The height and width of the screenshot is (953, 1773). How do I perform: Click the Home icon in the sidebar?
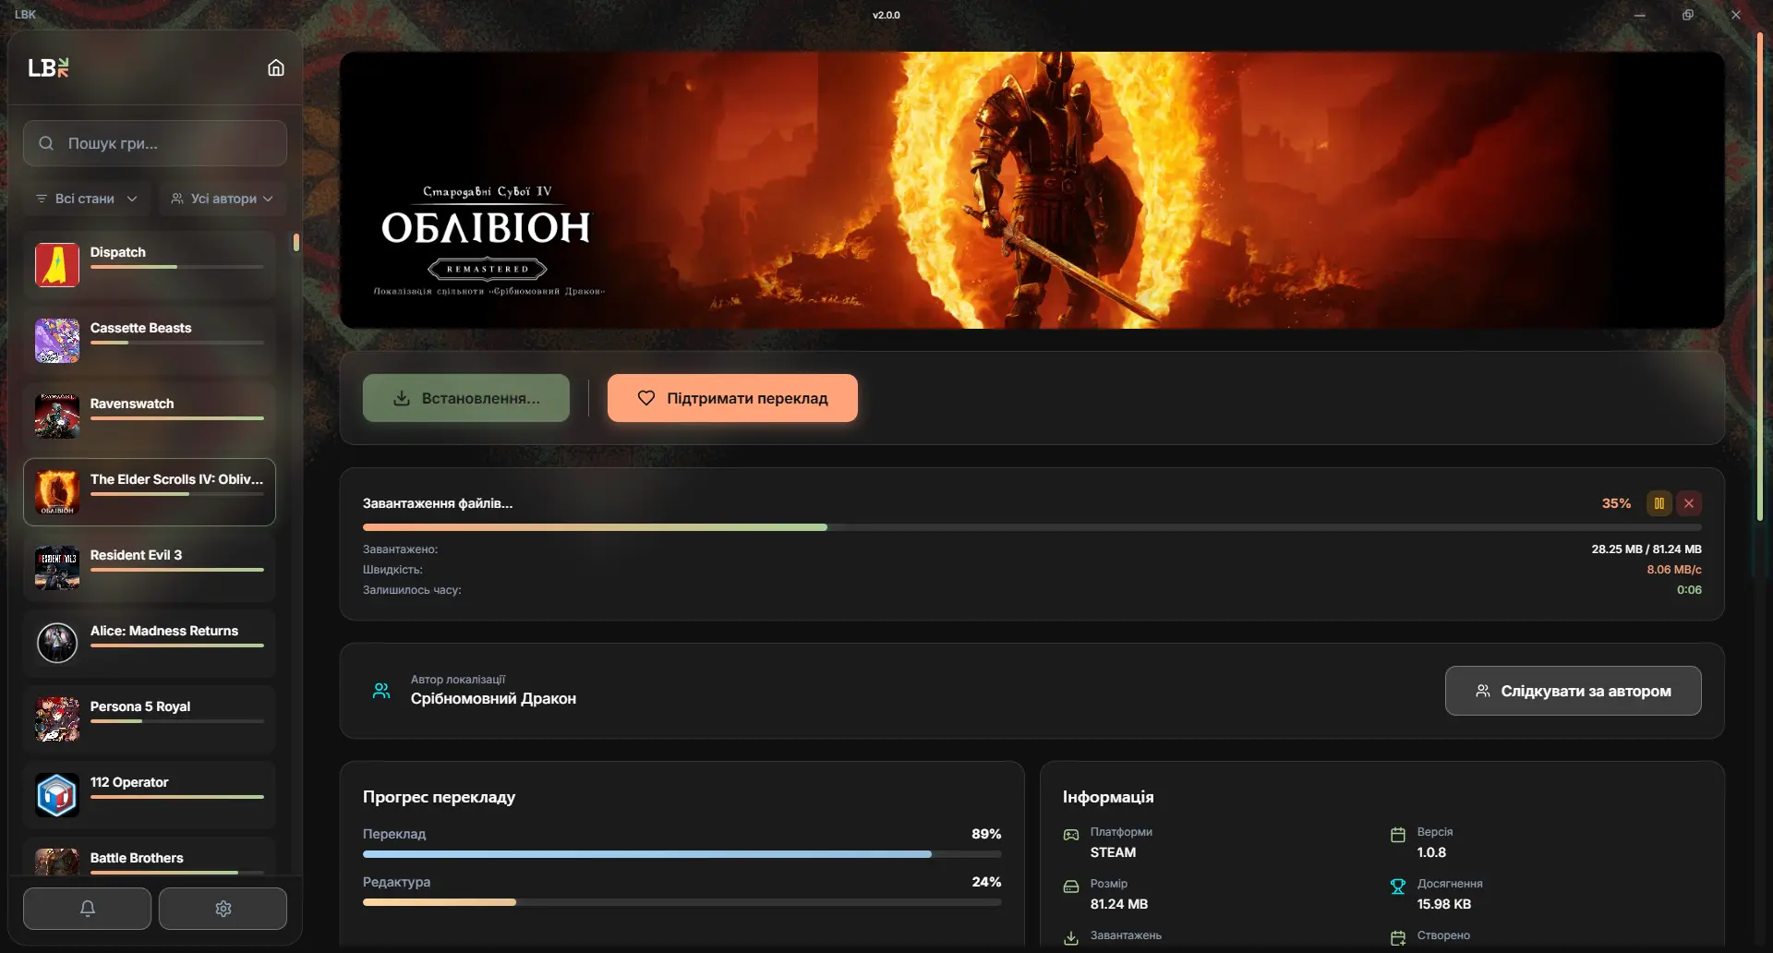[x=275, y=67]
